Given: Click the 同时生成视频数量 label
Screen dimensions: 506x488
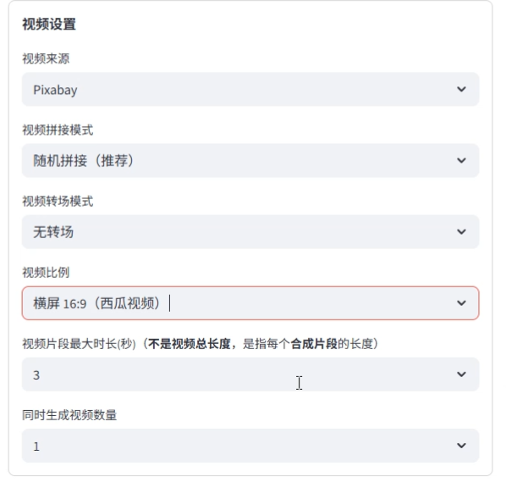Looking at the screenshot, I should coord(69,415).
